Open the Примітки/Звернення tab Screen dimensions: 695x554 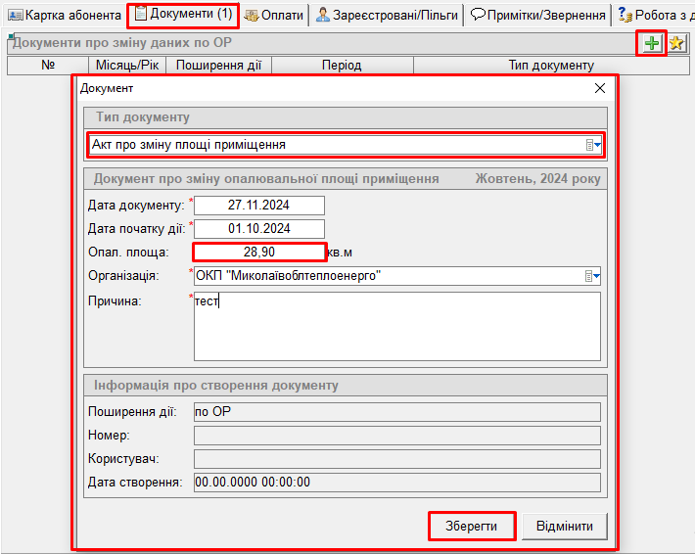pyautogui.click(x=536, y=16)
